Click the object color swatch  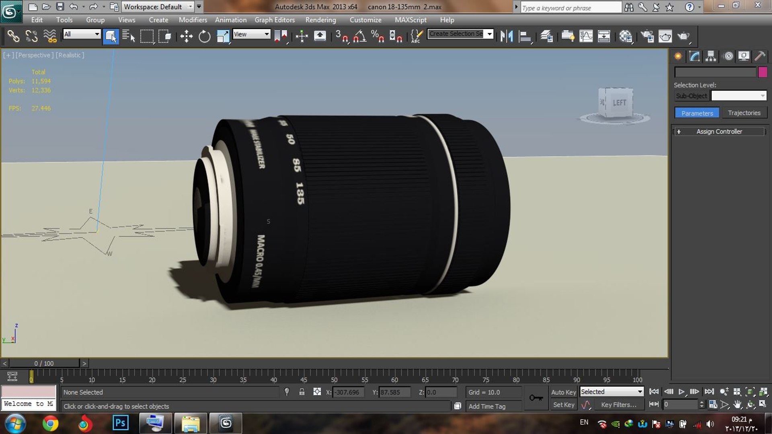[x=762, y=72]
